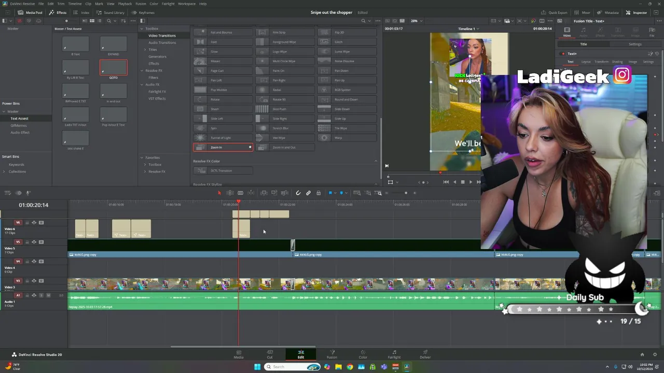Click the Quick Export button

(x=555, y=12)
